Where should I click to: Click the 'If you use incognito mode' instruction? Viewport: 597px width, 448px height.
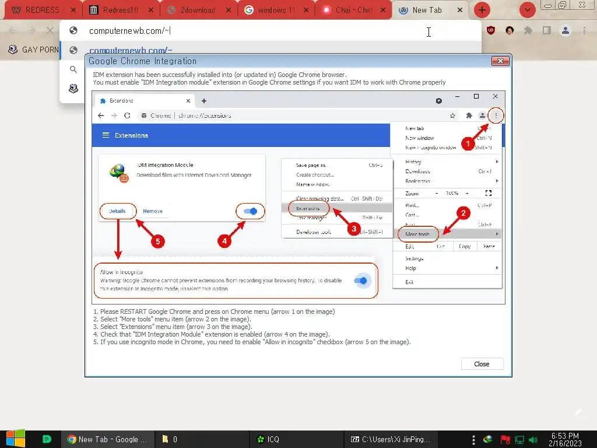(x=252, y=342)
